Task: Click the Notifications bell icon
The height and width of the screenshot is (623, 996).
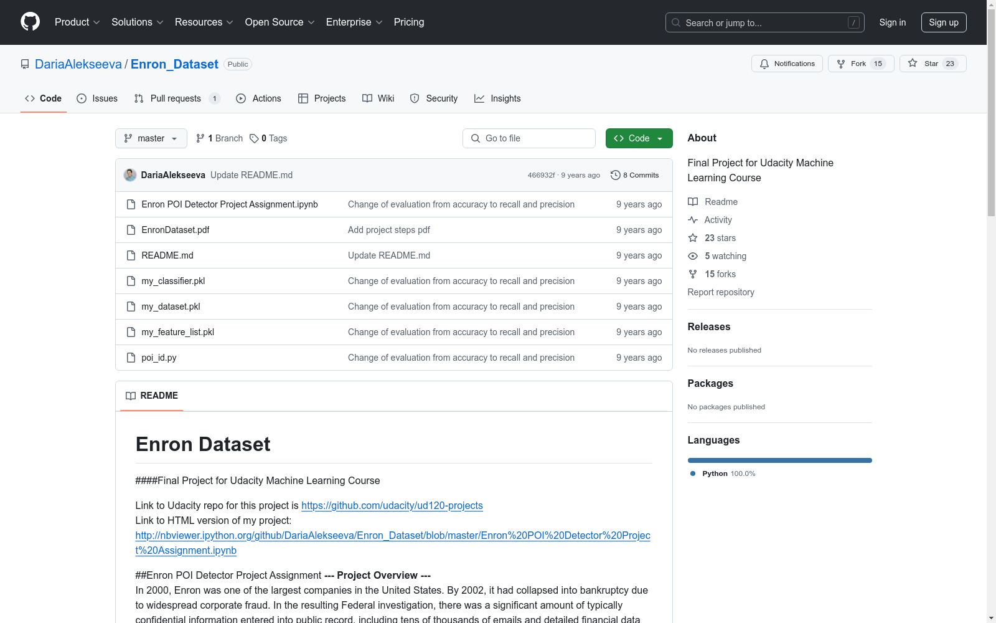Action: [764, 64]
